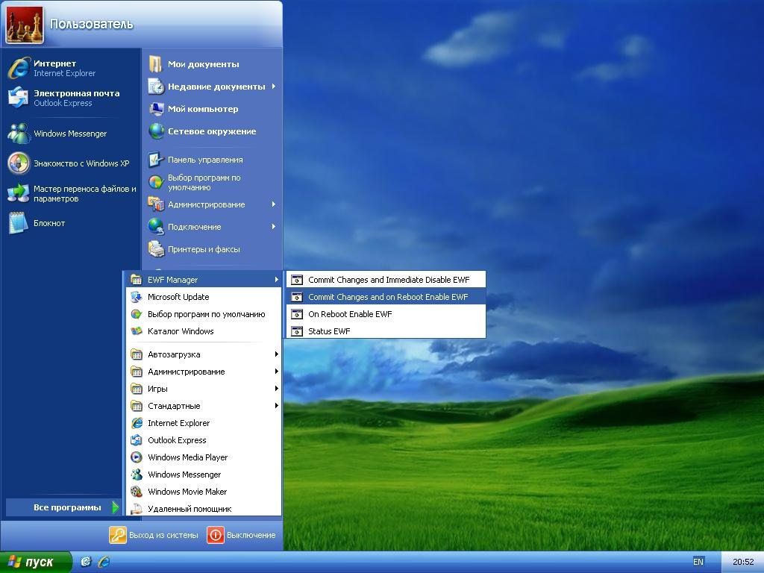764x573 pixels.
Task: Open Каталог Windows in All Programs
Action: click(204, 331)
